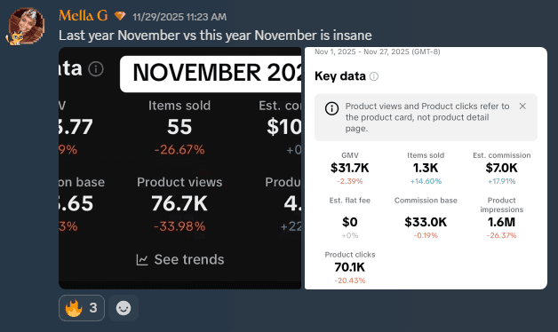Open the dark November screenshot attachment
558x332 pixels.
pos(179,168)
